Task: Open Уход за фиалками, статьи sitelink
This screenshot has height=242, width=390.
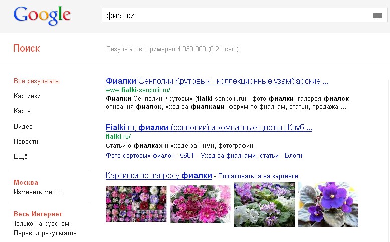Action: 240,156
